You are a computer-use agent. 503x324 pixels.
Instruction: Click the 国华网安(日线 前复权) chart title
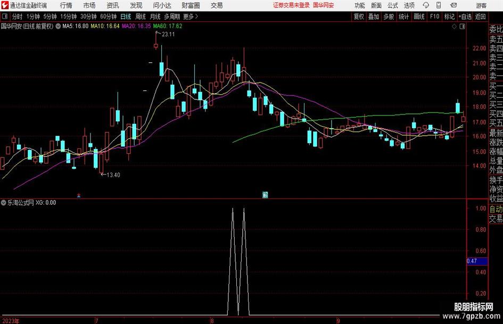(x=27, y=26)
